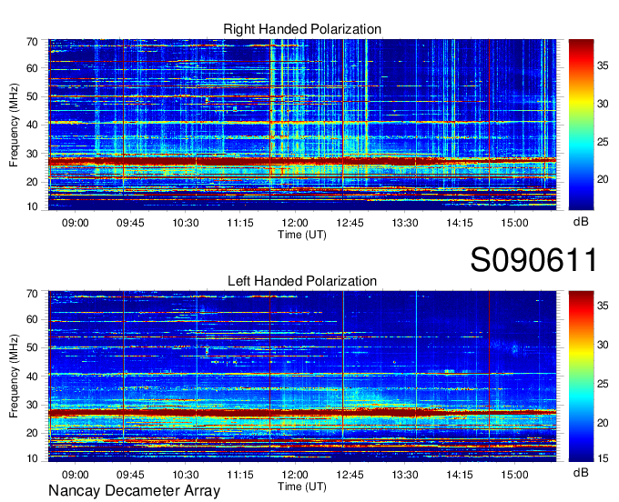The image size is (619, 502).
Task: Click the 60 MHz tick on bottom plot
Action: point(32,320)
